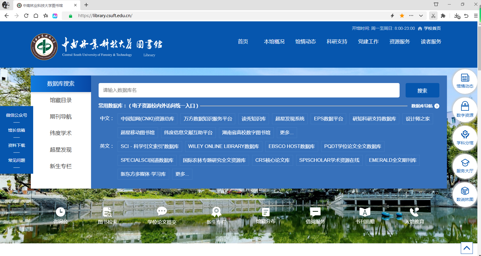Click the 学校首页 home icon link
481x256 pixels.
click(x=429, y=28)
